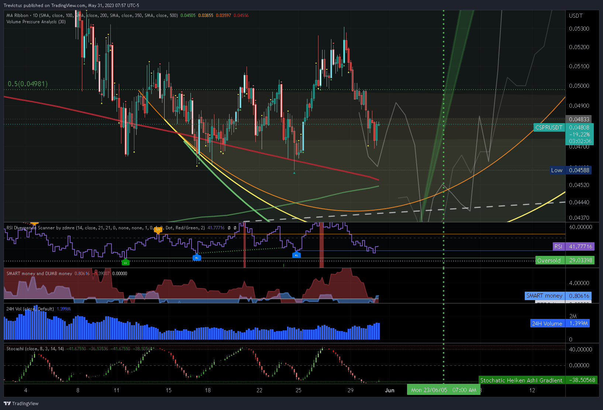Click the USDT currency label
The image size is (603, 410).
click(576, 16)
